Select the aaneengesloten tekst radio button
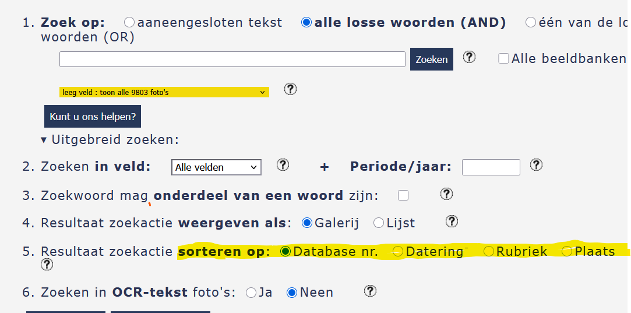631x313 pixels. coord(129,23)
